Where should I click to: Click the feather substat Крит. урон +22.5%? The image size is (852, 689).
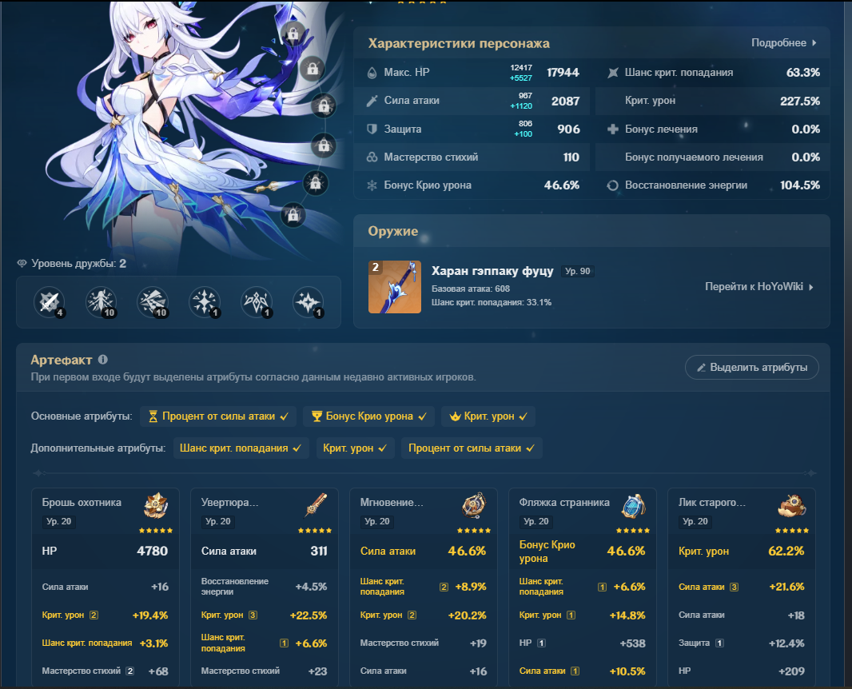(x=264, y=615)
